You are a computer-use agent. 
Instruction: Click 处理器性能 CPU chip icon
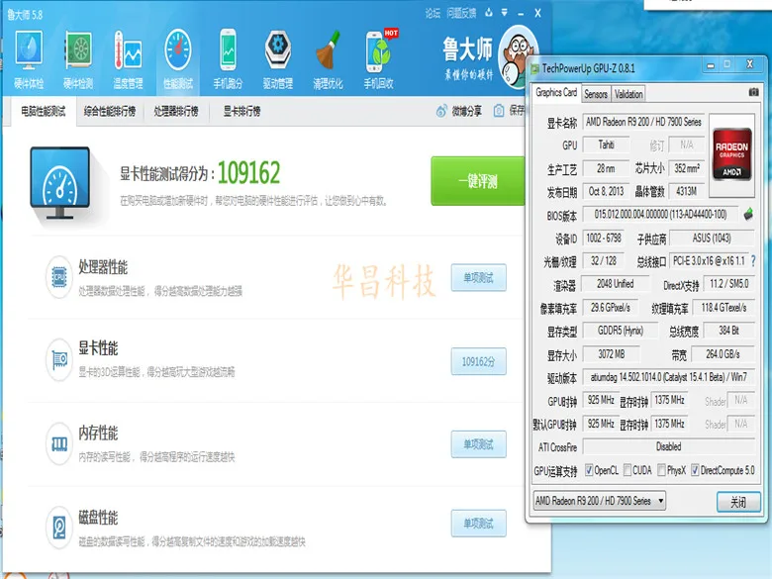tap(59, 277)
